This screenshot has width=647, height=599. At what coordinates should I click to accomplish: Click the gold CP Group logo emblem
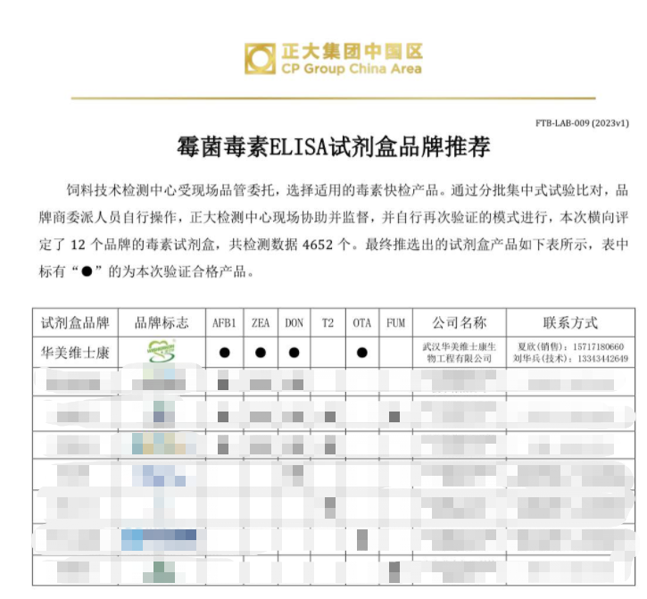tap(260, 59)
